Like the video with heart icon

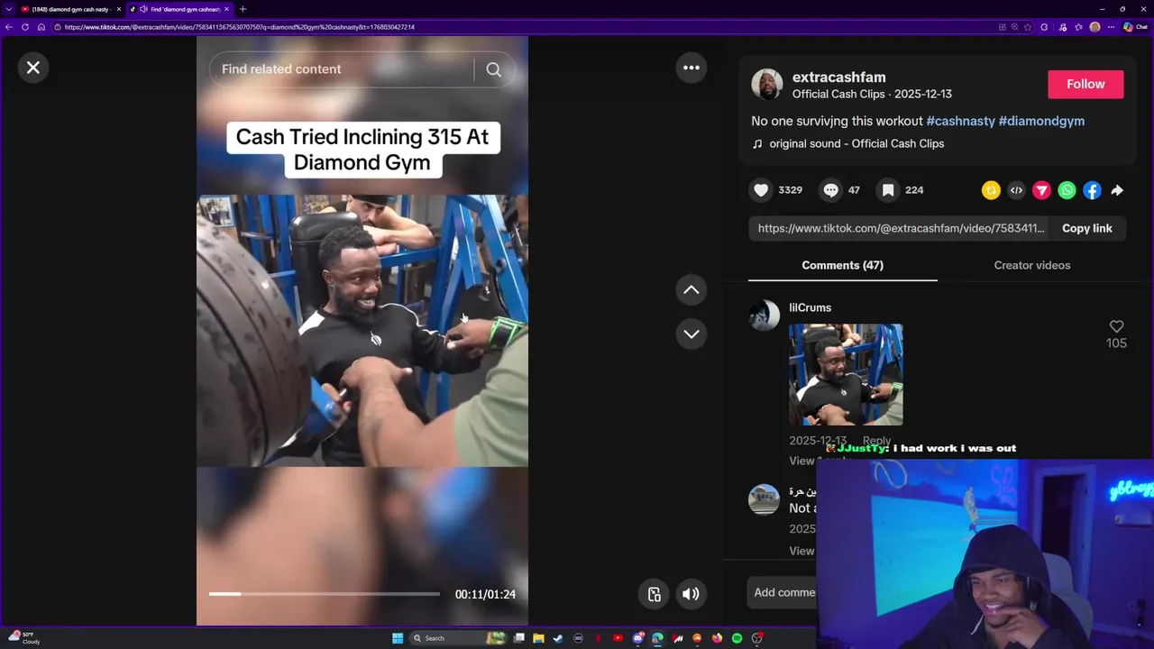click(x=761, y=190)
